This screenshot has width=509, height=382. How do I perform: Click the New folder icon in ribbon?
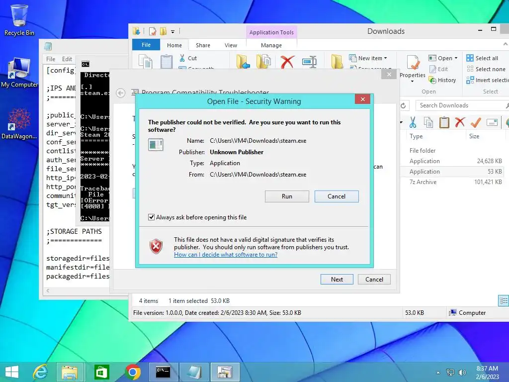pos(337,61)
